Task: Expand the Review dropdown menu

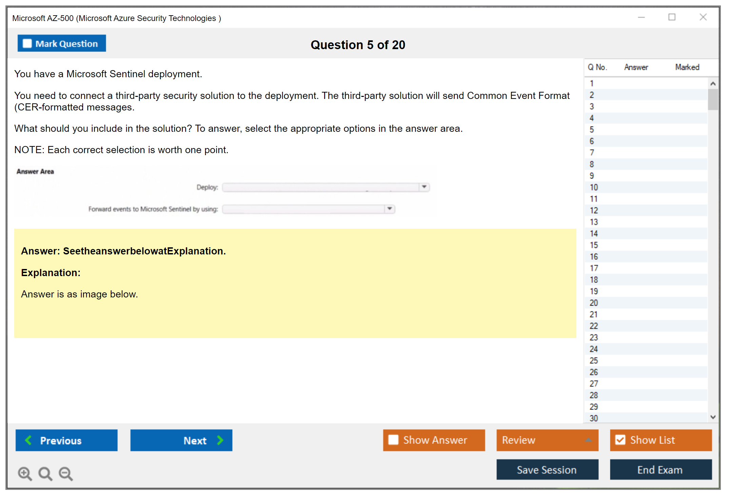Action: point(588,440)
